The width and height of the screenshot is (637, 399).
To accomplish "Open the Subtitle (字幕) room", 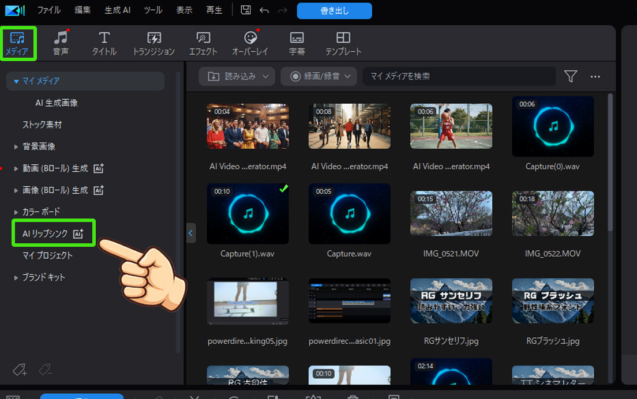I will coord(297,44).
